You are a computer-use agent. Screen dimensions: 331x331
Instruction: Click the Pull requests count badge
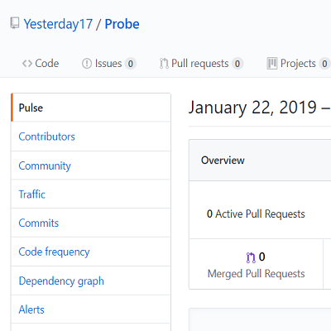click(237, 64)
